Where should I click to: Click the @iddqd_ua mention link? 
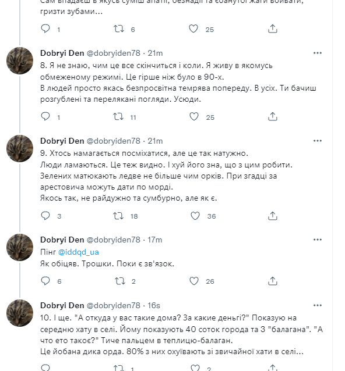(79, 252)
